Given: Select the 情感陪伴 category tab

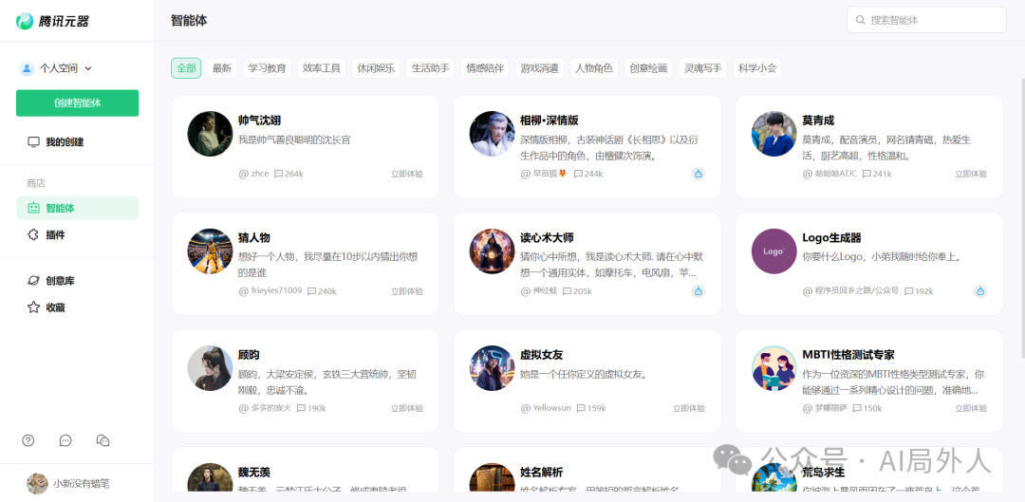Looking at the screenshot, I should (x=485, y=68).
